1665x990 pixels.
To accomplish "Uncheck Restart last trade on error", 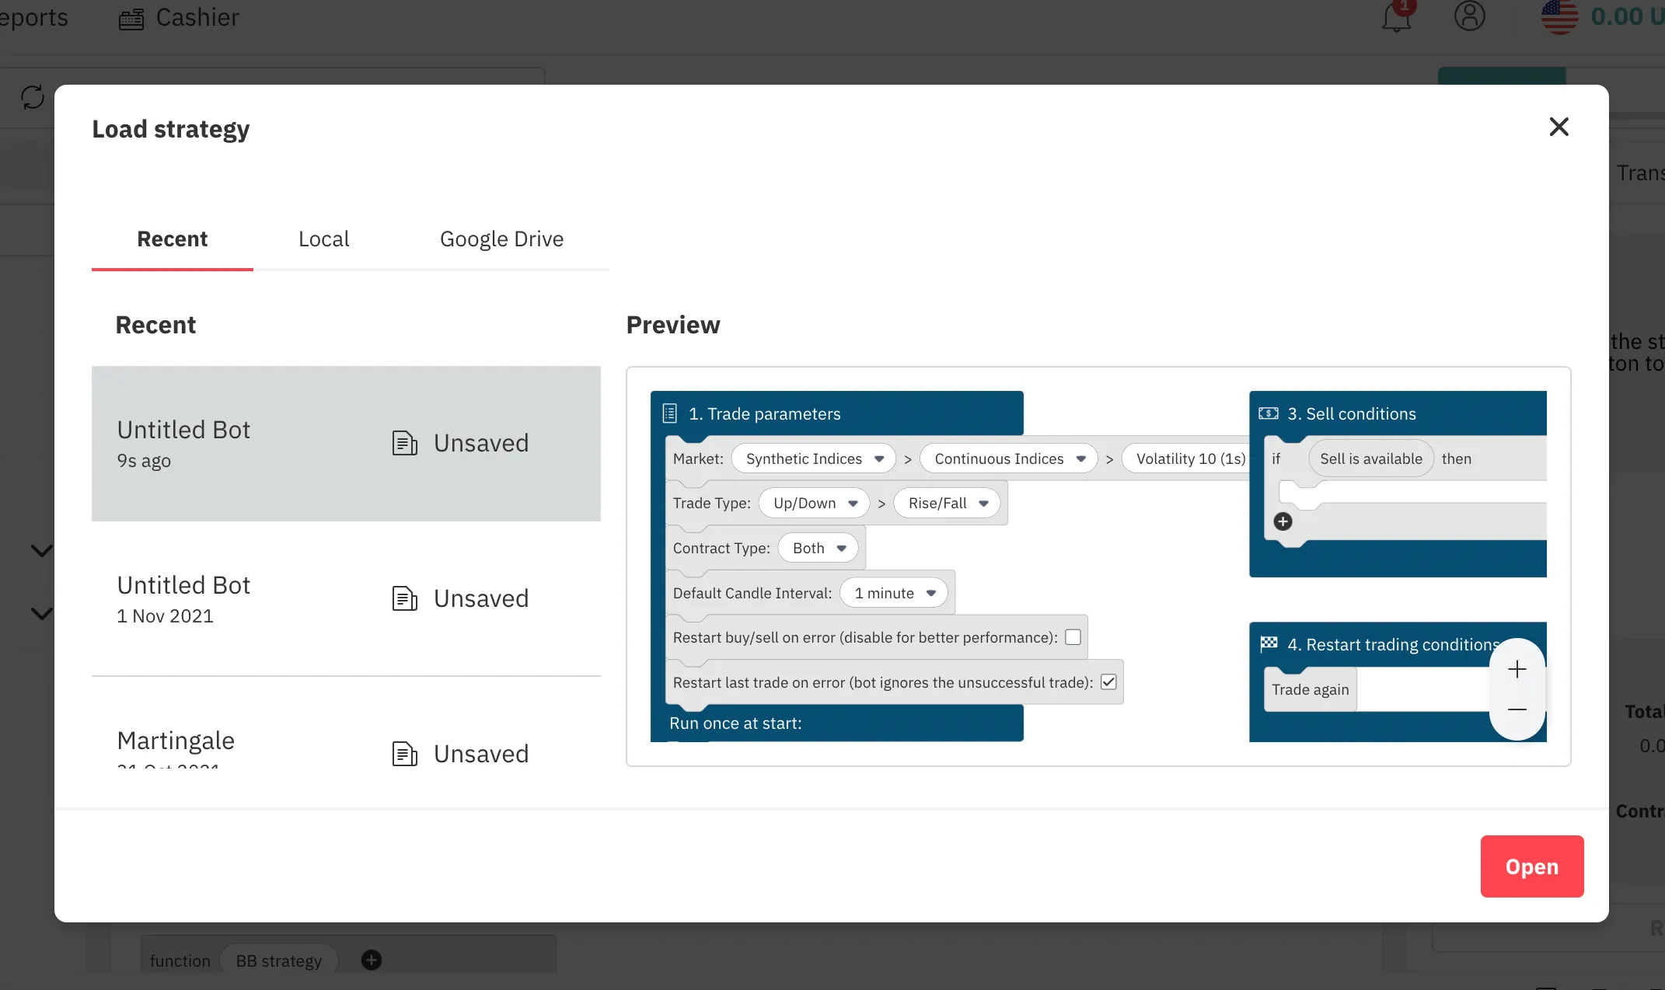I will point(1108,681).
